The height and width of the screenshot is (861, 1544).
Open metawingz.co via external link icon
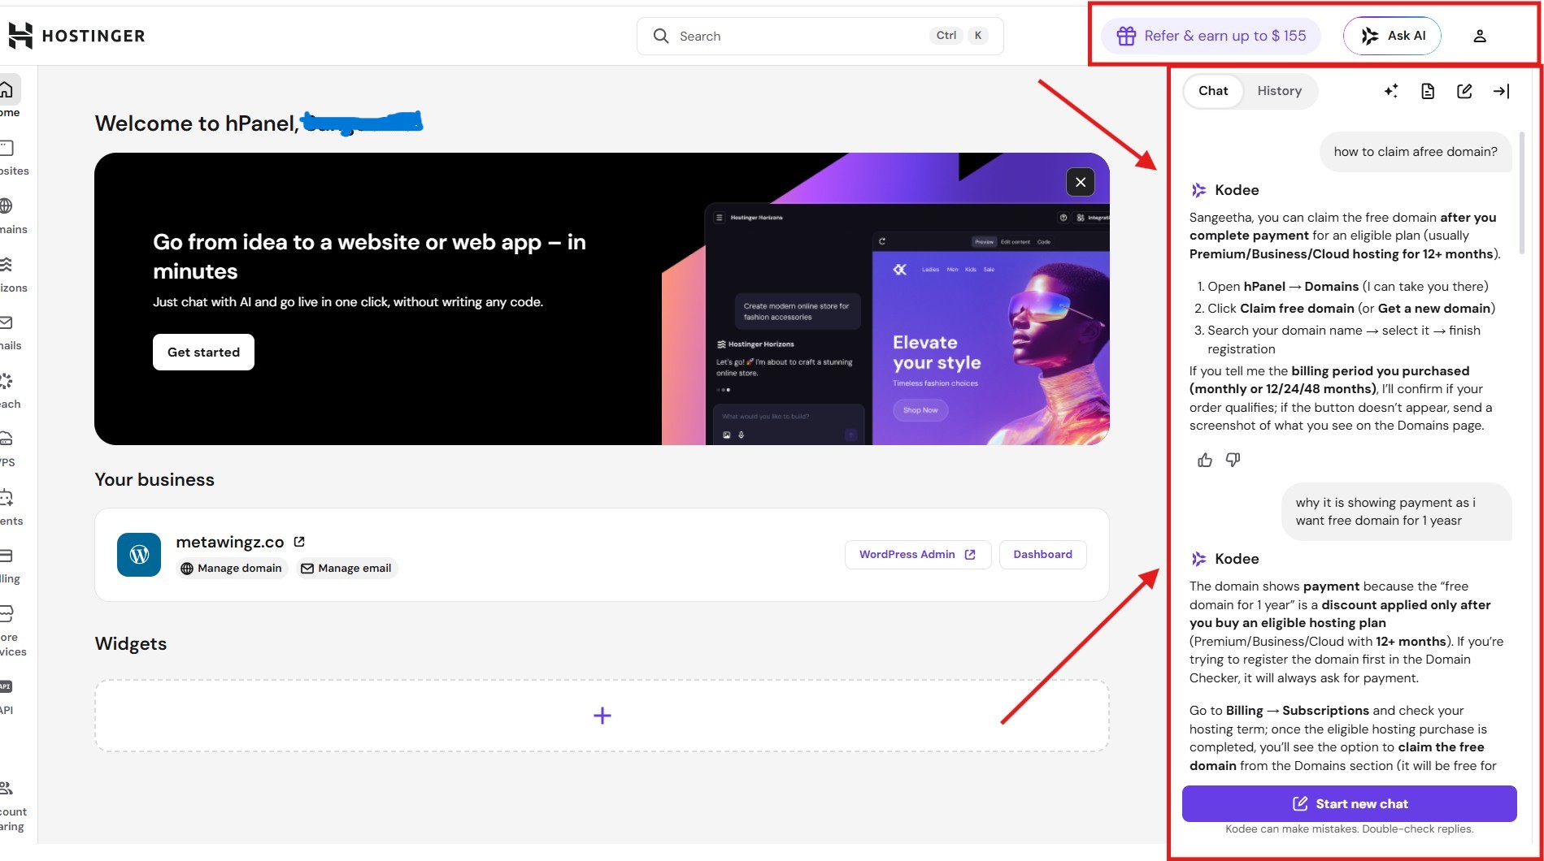coord(299,542)
